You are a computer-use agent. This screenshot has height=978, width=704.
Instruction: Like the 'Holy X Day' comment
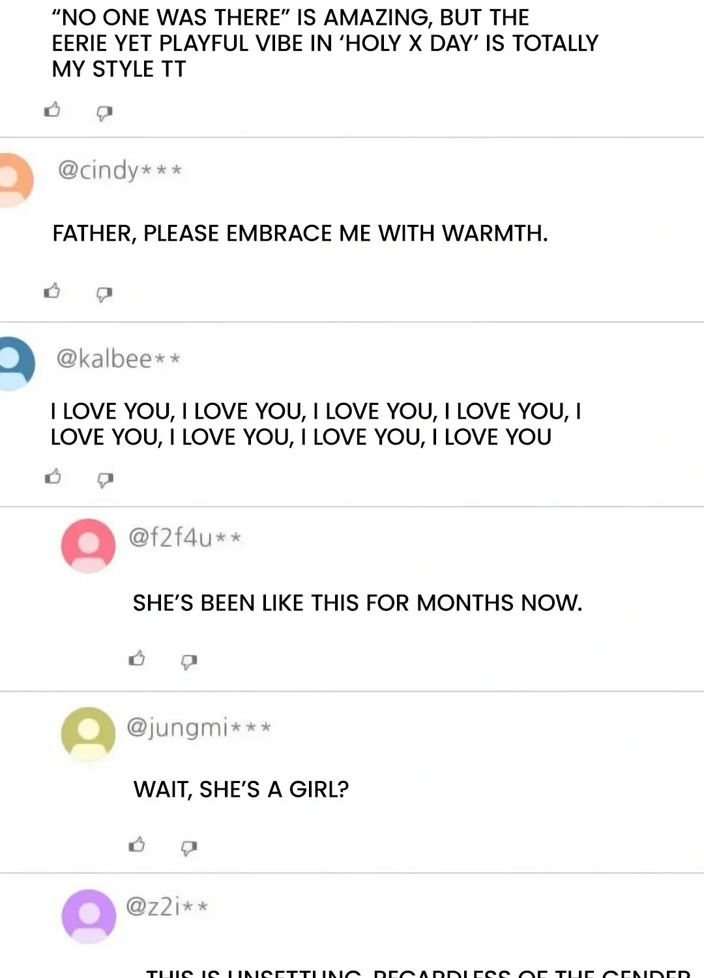coord(52,110)
